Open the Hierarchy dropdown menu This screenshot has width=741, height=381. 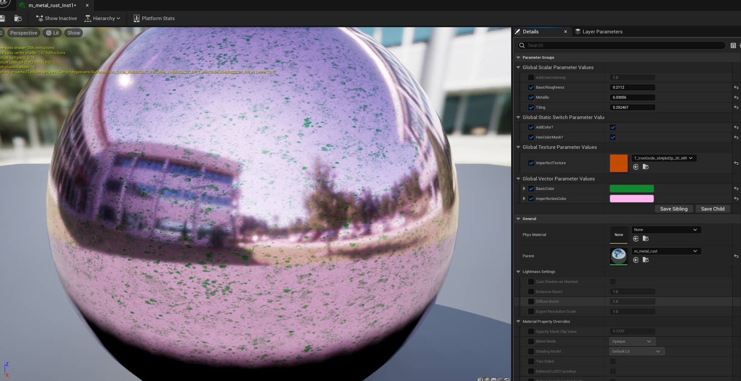click(103, 18)
